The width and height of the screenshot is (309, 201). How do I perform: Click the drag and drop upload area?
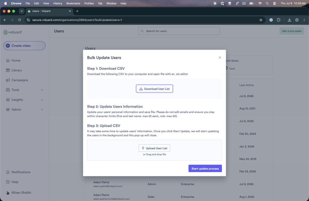point(154,150)
